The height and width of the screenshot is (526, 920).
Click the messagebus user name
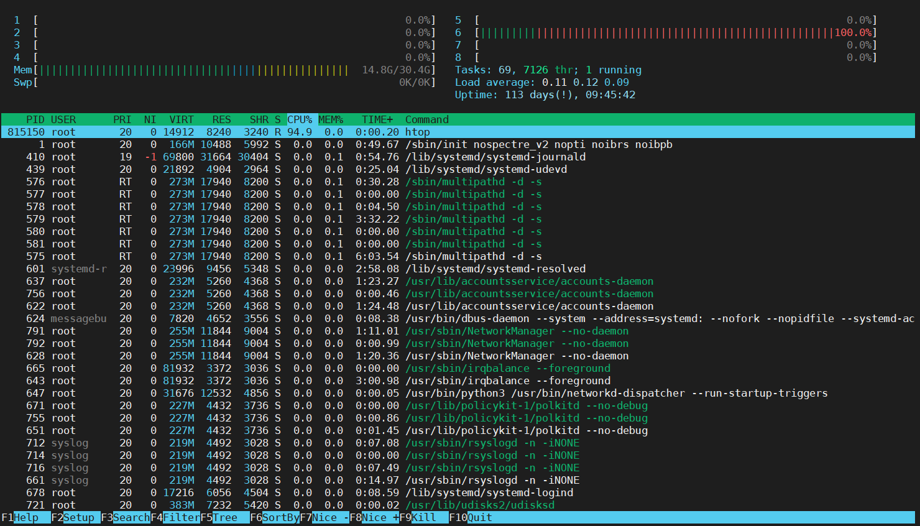(x=79, y=318)
